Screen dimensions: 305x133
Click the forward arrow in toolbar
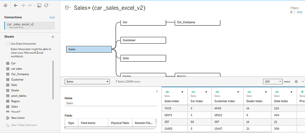point(23,5)
